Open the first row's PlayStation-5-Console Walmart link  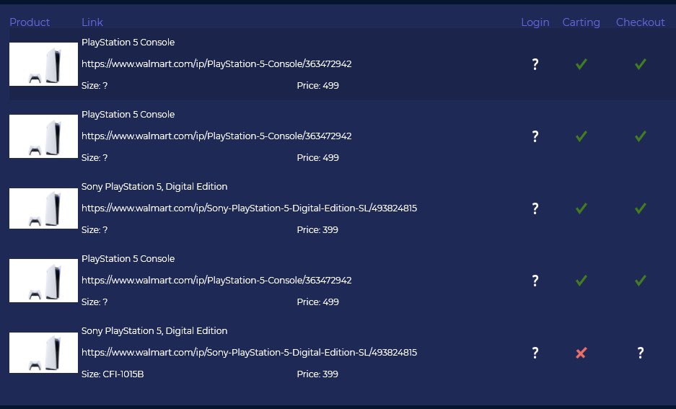click(x=216, y=63)
